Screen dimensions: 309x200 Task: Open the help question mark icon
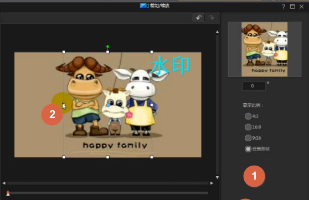[x=283, y=7]
